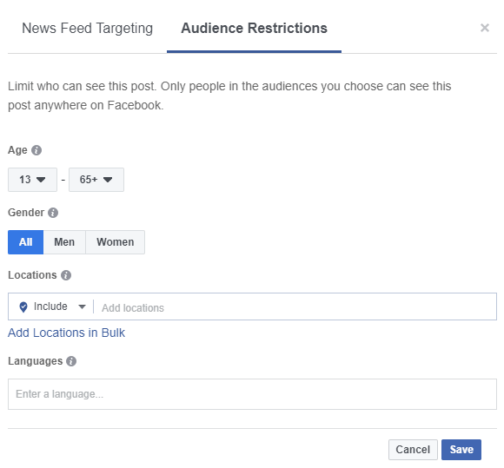Click the info icon next to Age

(x=36, y=150)
